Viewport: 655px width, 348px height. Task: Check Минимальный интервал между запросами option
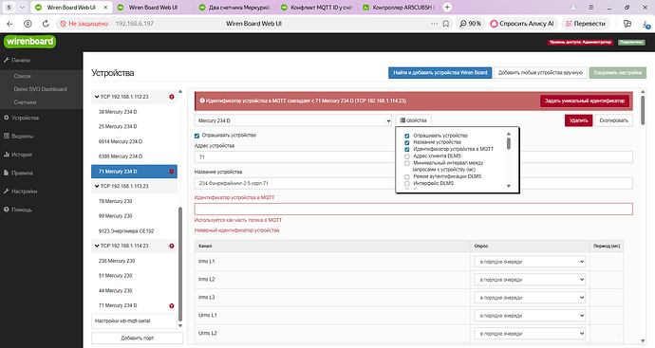(407, 163)
